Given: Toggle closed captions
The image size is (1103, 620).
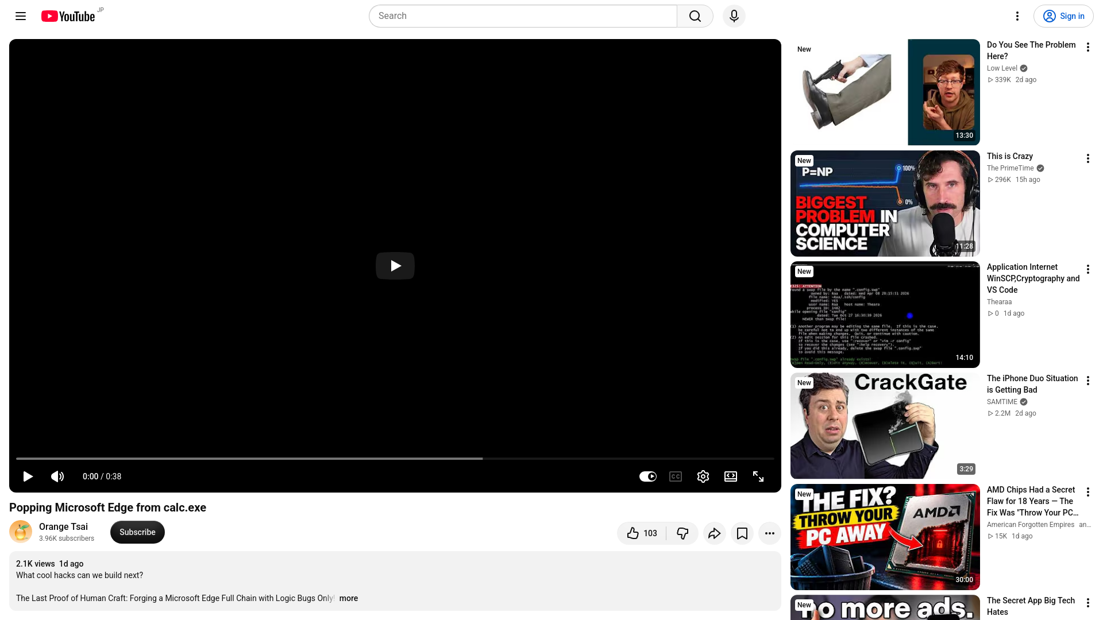Looking at the screenshot, I should point(676,476).
